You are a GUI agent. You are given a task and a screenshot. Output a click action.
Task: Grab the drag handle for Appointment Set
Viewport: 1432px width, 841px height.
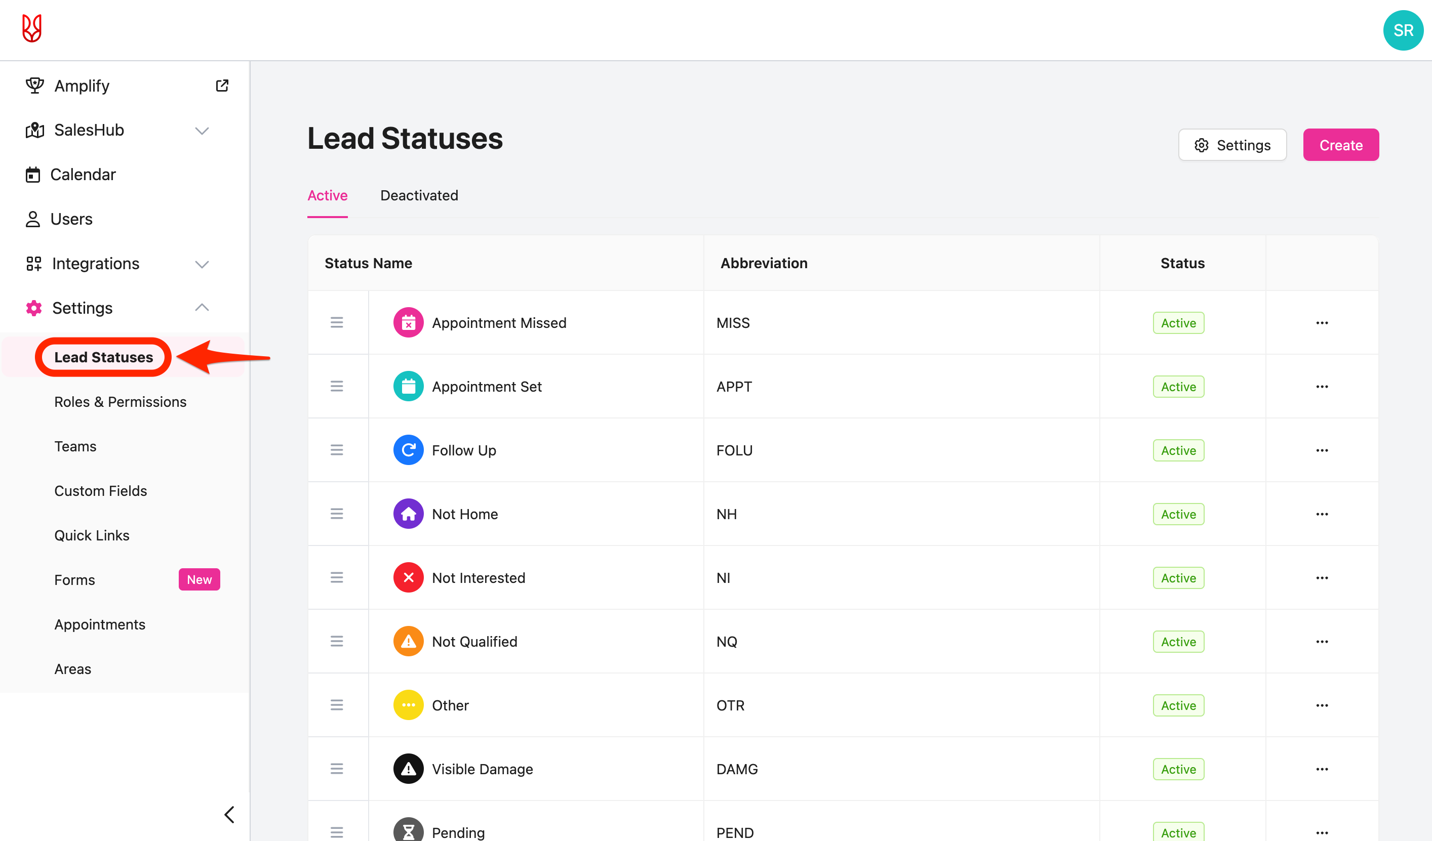(336, 386)
